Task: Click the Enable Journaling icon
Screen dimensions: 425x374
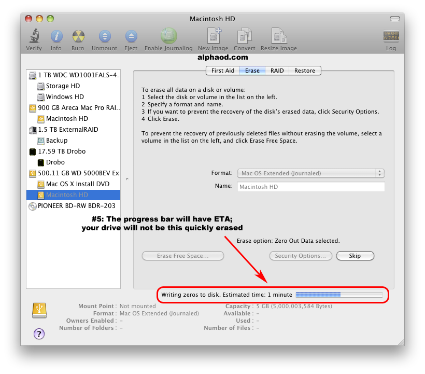Action: (168, 36)
